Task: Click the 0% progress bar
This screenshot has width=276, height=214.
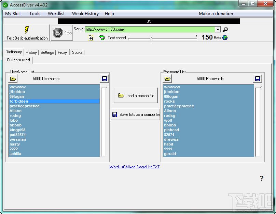Action: pos(149,21)
